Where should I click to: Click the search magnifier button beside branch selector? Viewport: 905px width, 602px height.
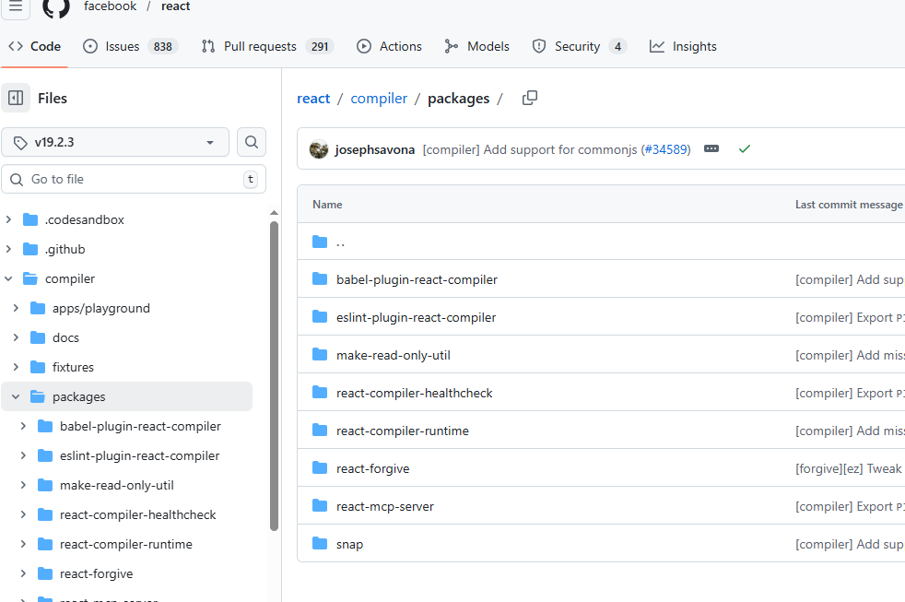point(252,142)
